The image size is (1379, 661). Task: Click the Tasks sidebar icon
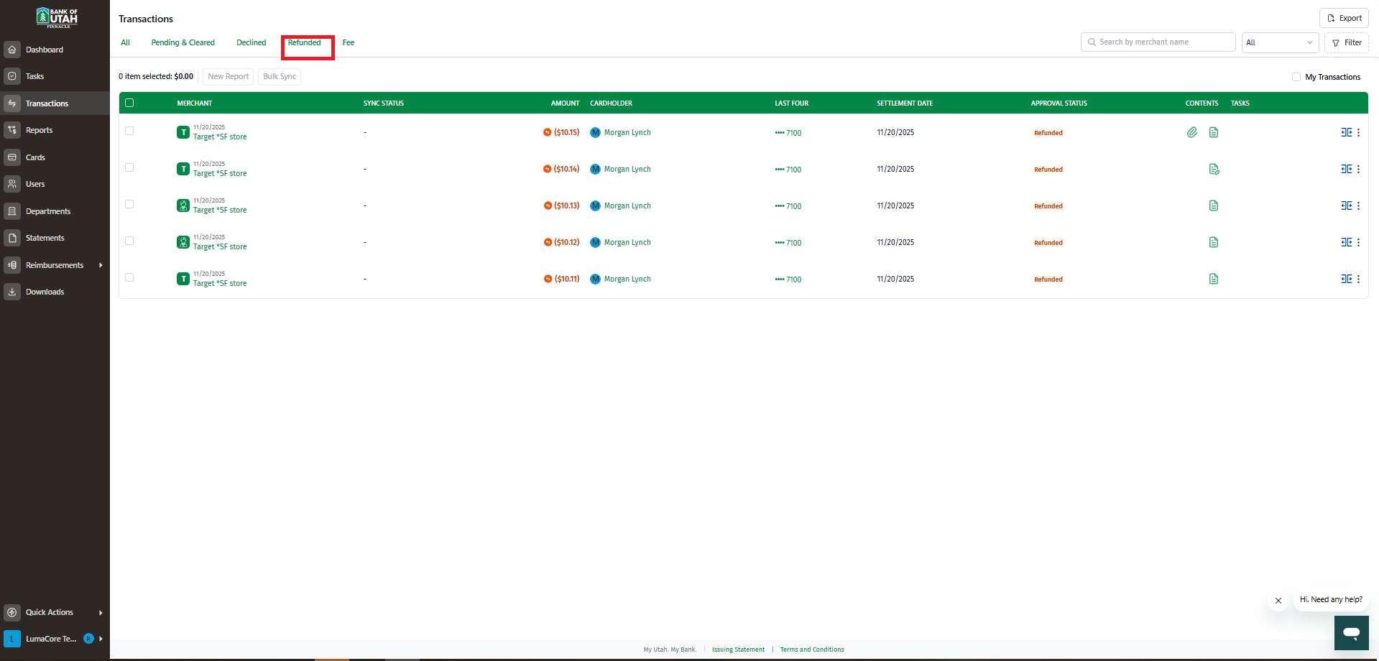point(12,76)
